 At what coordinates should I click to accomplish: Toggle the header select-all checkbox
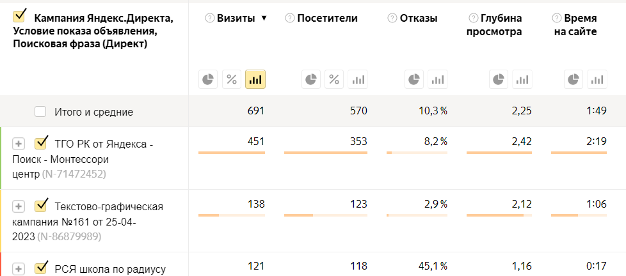click(x=19, y=15)
